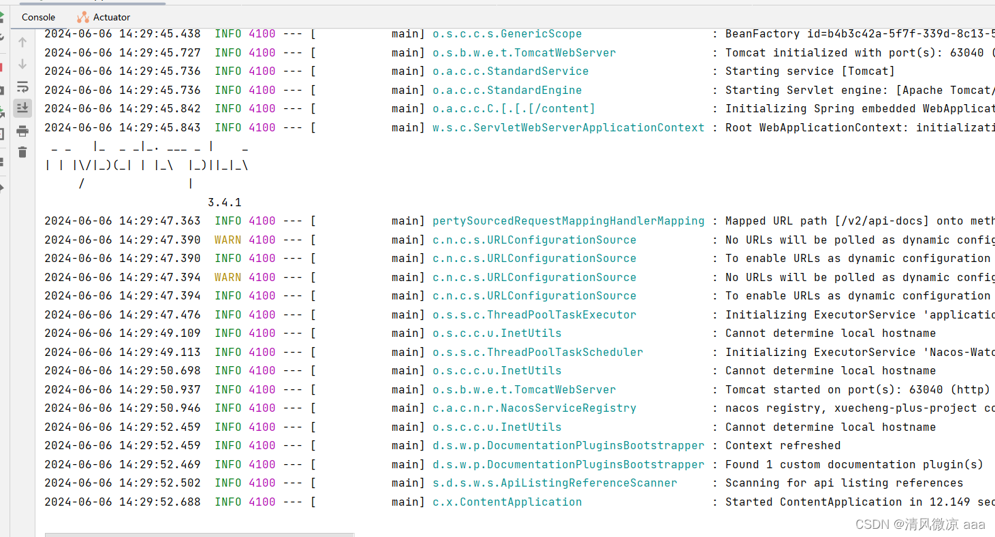
Task: Click logger o.a.c.c.StandardEngine
Action: [507, 90]
